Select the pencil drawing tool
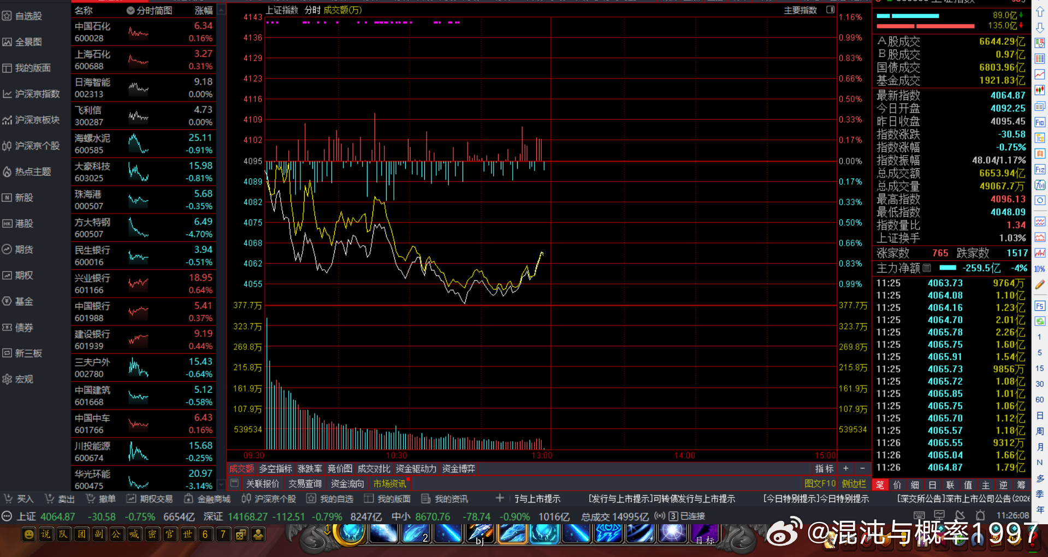This screenshot has height=557, width=1048. (x=1040, y=285)
